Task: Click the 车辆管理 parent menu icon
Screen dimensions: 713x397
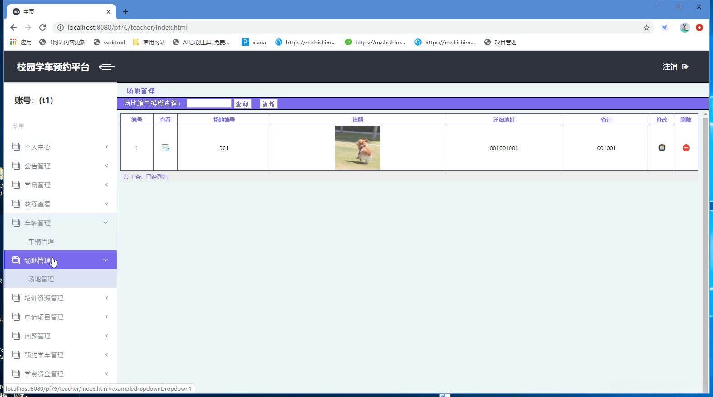Action: (16, 222)
